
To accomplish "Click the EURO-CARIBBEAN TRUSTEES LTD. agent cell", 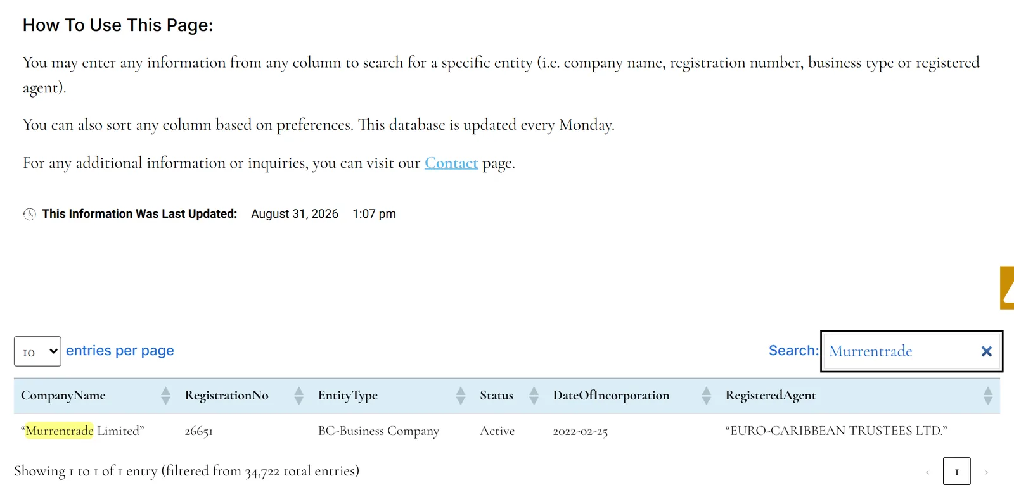I will tap(836, 431).
